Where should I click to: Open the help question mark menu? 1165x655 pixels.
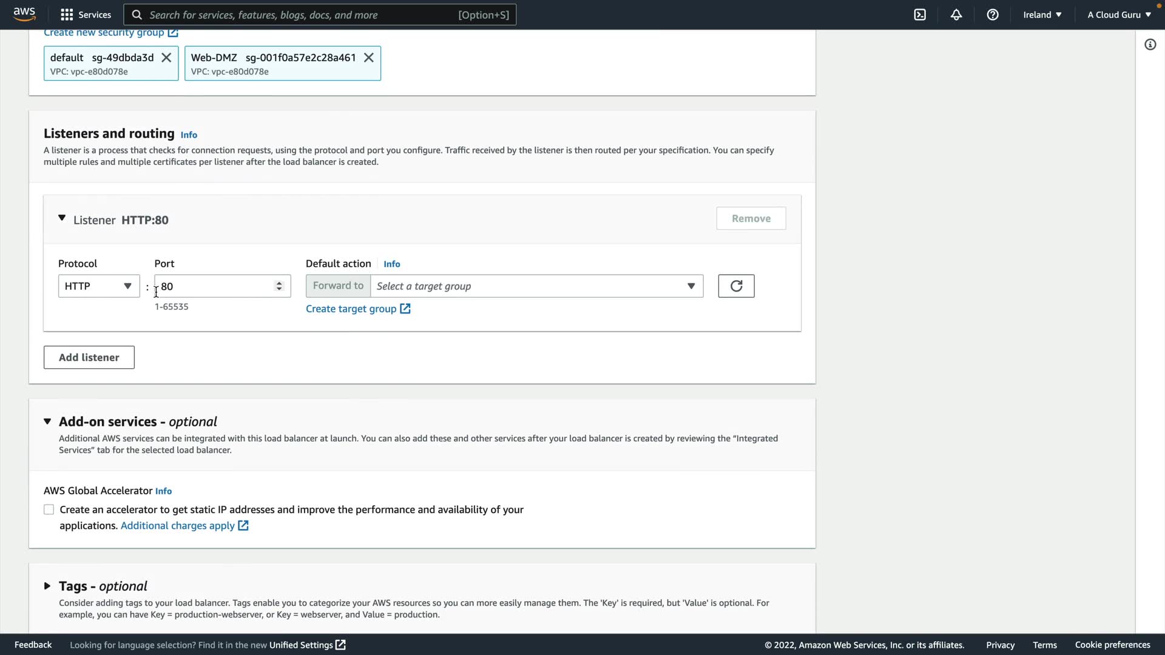coord(993,15)
